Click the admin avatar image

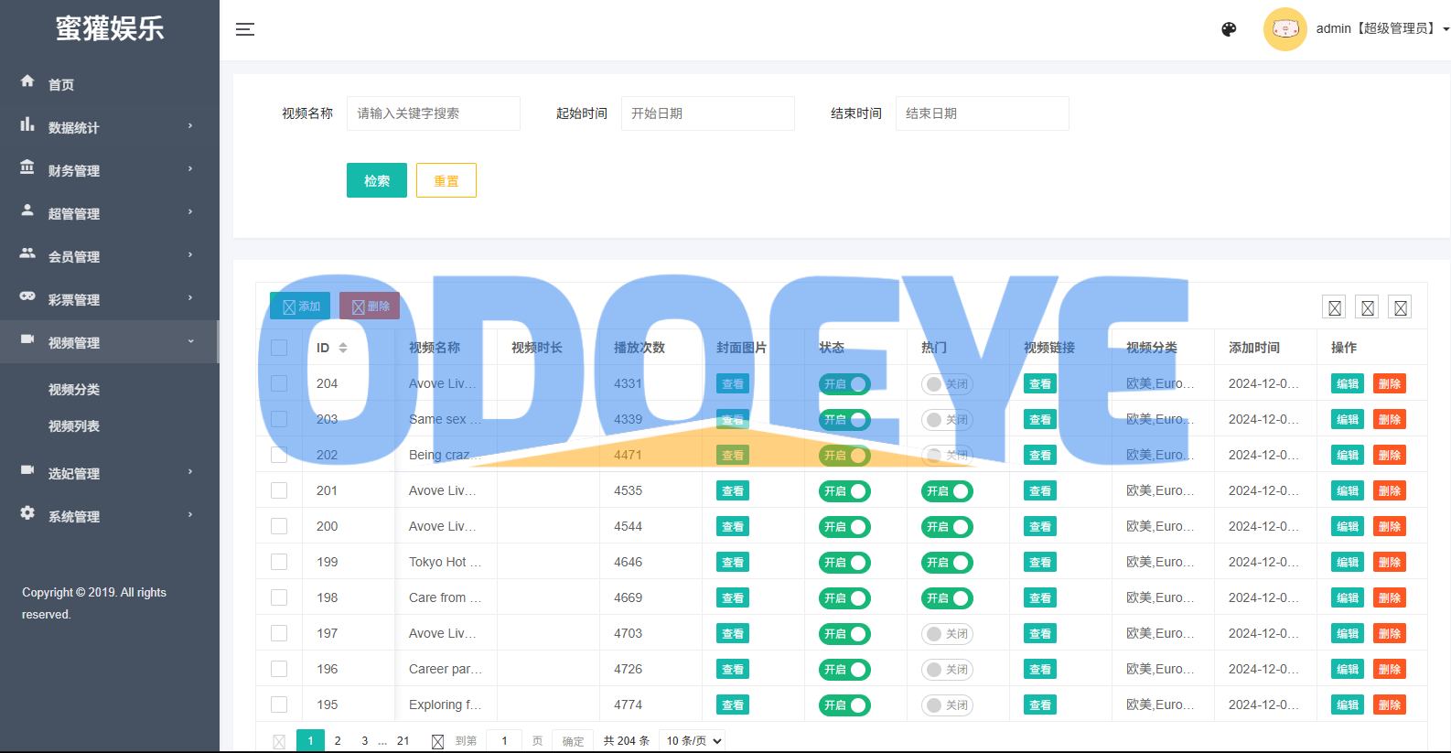tap(1284, 29)
